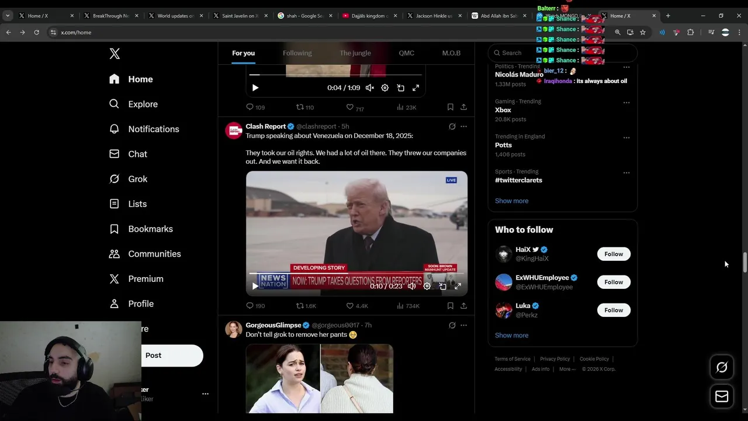This screenshot has height=421, width=748.
Task: Open Grok action on GorgeousGlimpse post
Action: pos(452,325)
